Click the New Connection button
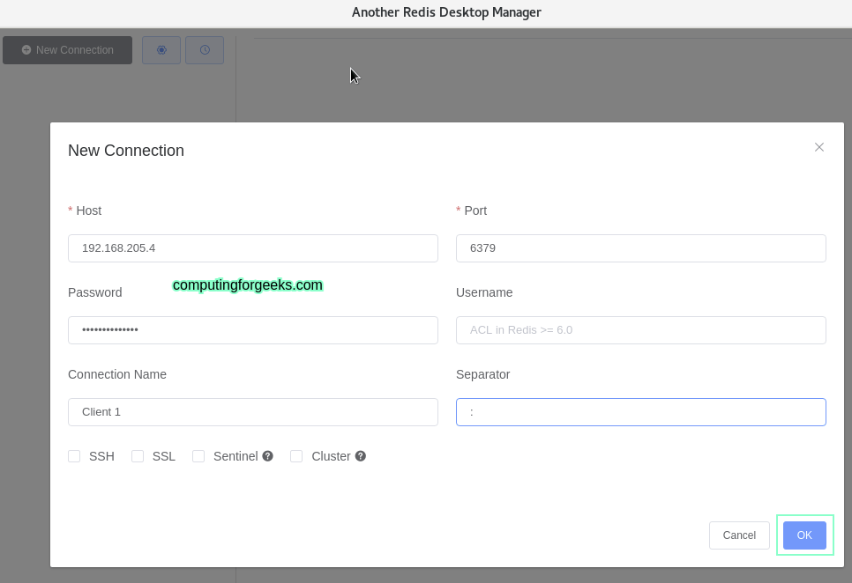The width and height of the screenshot is (852, 583). point(67,50)
